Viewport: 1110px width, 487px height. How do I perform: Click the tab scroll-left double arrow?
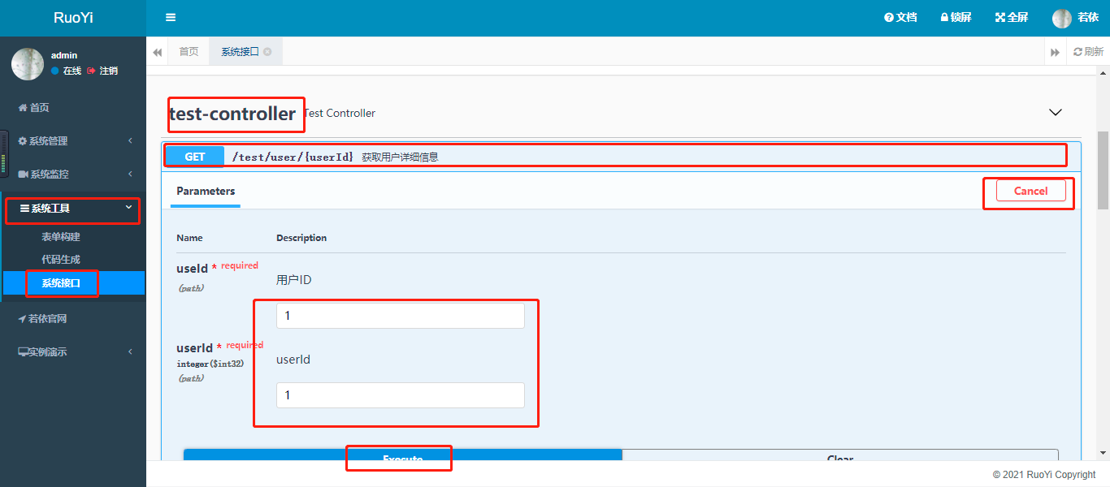click(157, 52)
